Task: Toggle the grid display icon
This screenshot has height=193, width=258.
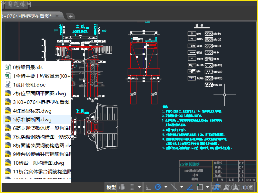Action: tap(122, 187)
